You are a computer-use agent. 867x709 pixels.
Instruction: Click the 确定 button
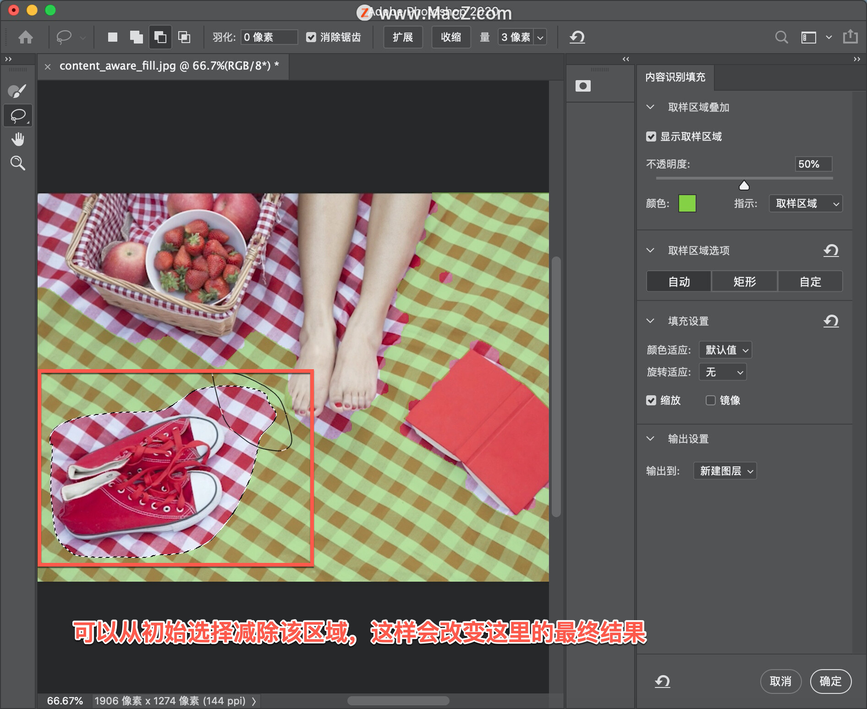(x=830, y=682)
